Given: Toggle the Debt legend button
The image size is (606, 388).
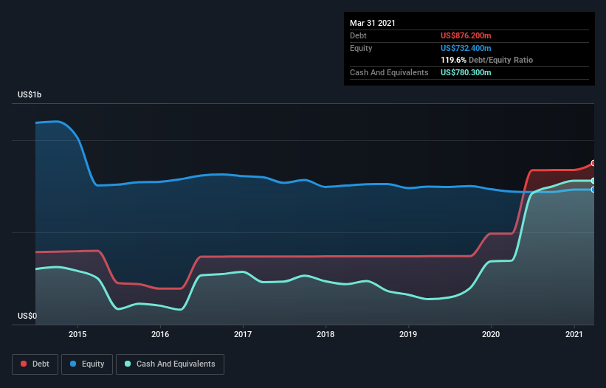Looking at the screenshot, I should tap(35, 364).
